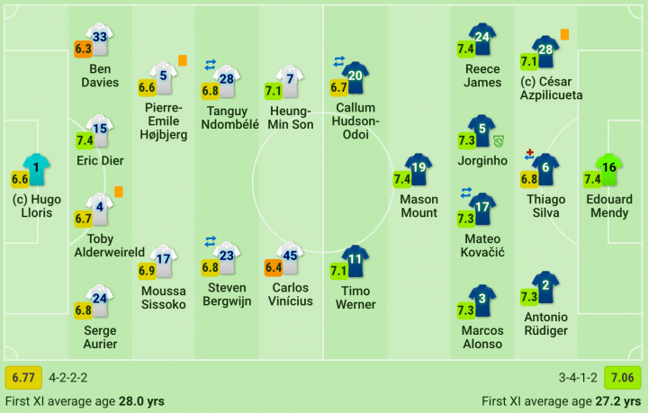Screen dimensions: 648x413
Task: Click Tottenham's 6.77 team average rating
Action: (x=23, y=378)
